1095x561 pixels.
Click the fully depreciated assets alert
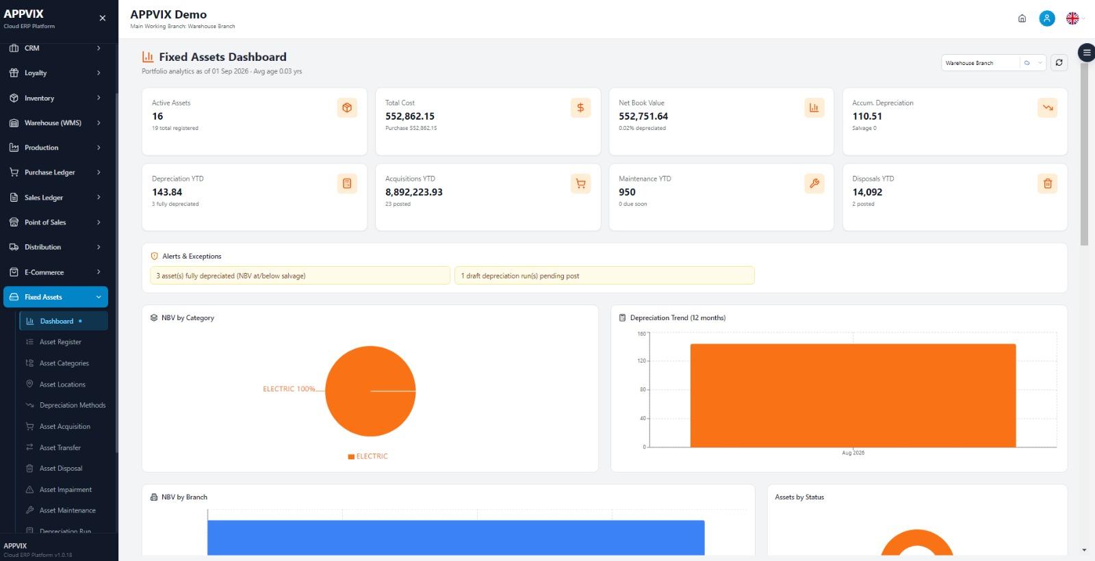300,276
